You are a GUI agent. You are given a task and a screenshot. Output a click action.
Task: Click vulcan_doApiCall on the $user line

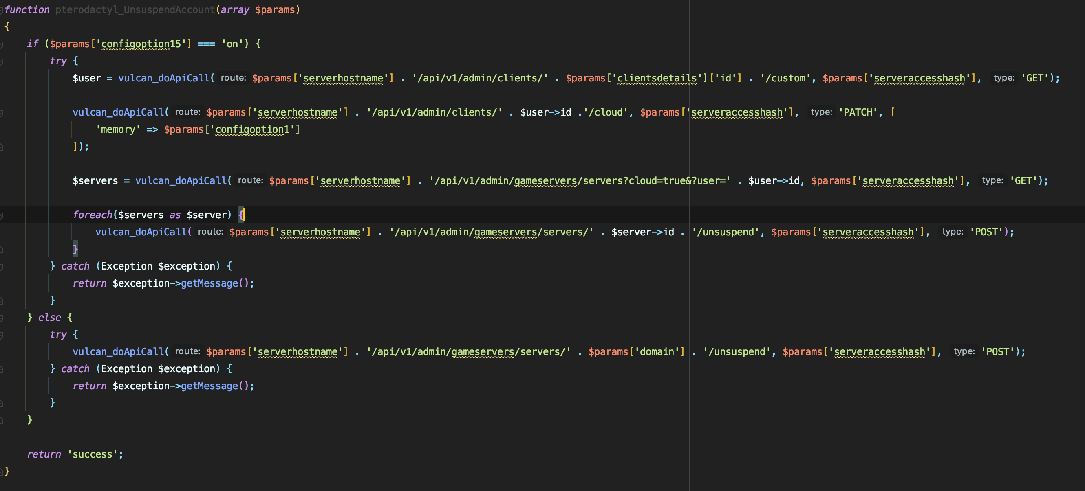click(163, 78)
